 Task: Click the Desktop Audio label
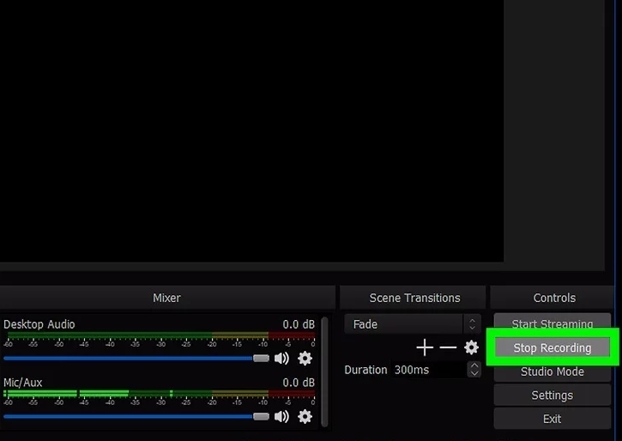(x=39, y=324)
